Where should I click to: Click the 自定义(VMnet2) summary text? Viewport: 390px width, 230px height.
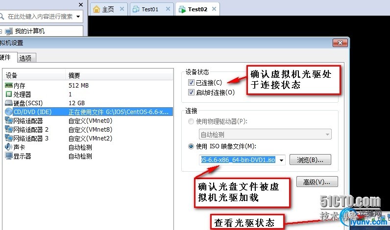90,138
